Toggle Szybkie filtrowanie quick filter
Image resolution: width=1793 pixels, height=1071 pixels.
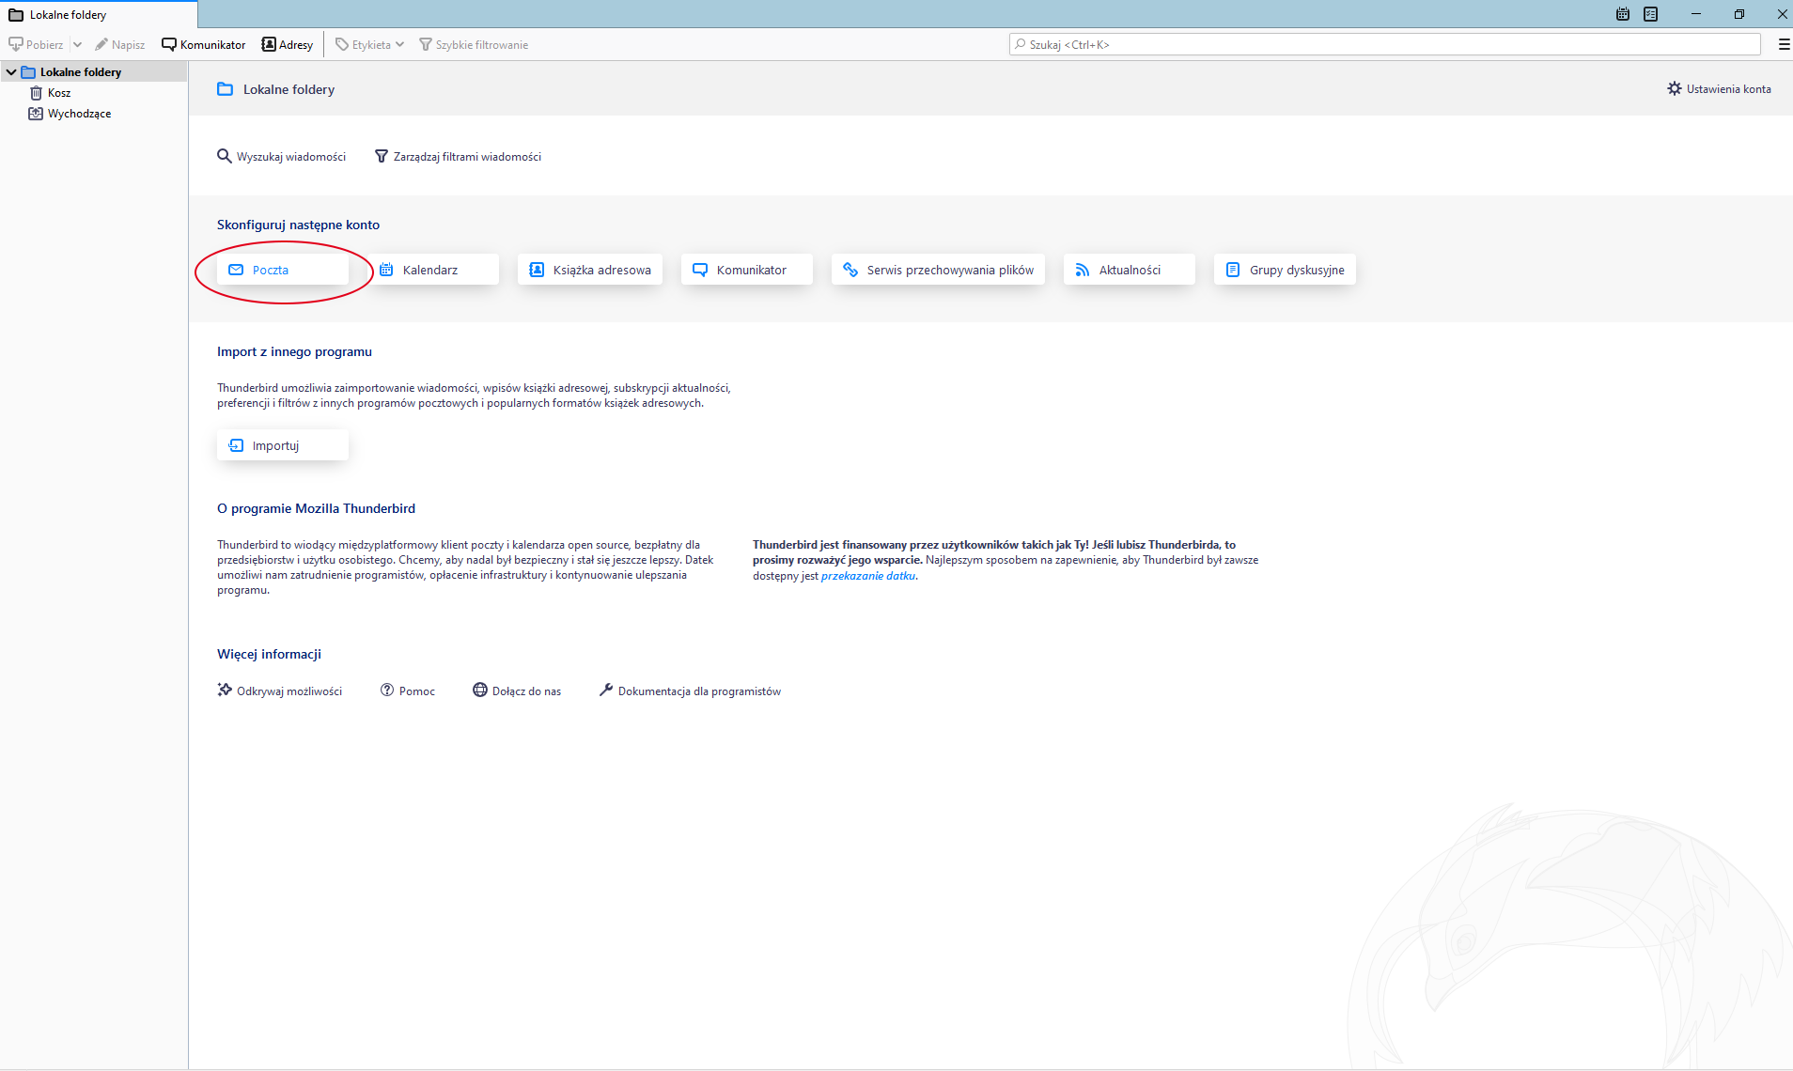pos(474,44)
